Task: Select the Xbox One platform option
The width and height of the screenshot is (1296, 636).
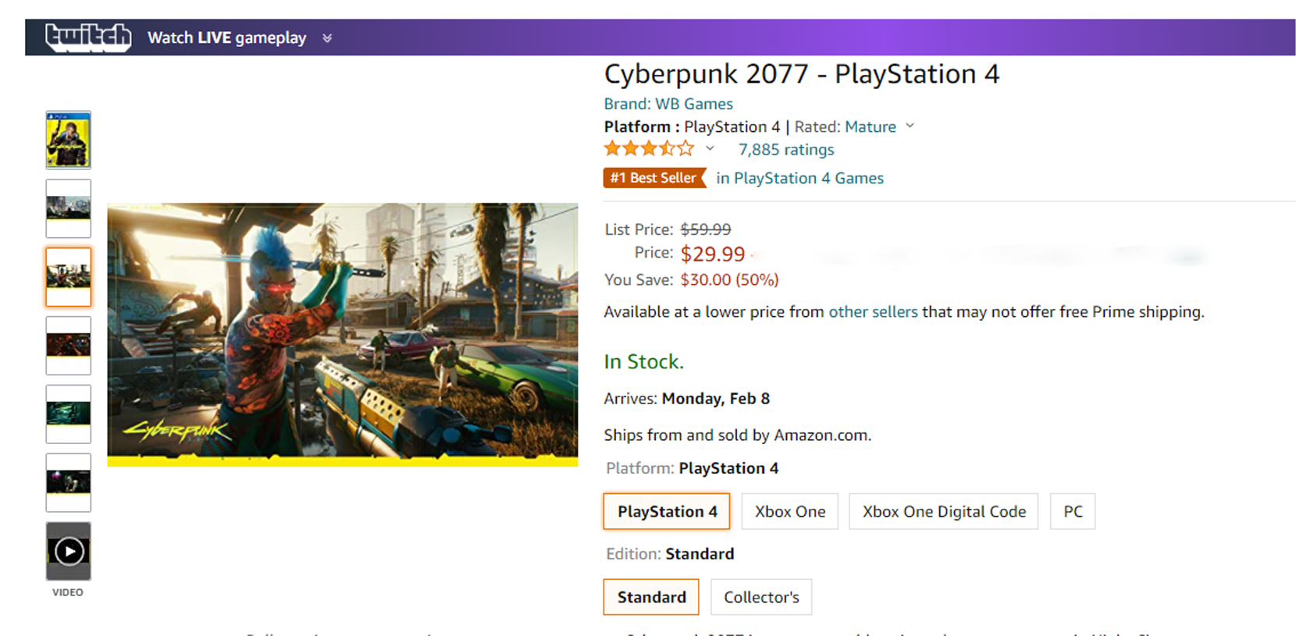Action: coord(790,511)
